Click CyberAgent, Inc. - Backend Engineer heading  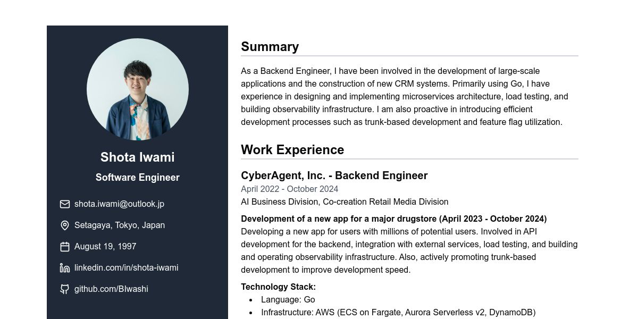334,175
